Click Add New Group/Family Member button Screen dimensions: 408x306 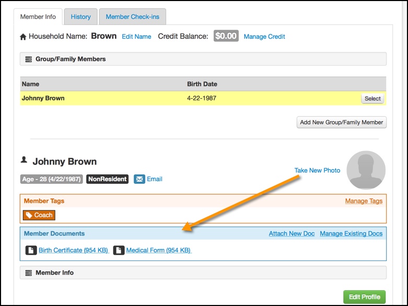click(341, 122)
